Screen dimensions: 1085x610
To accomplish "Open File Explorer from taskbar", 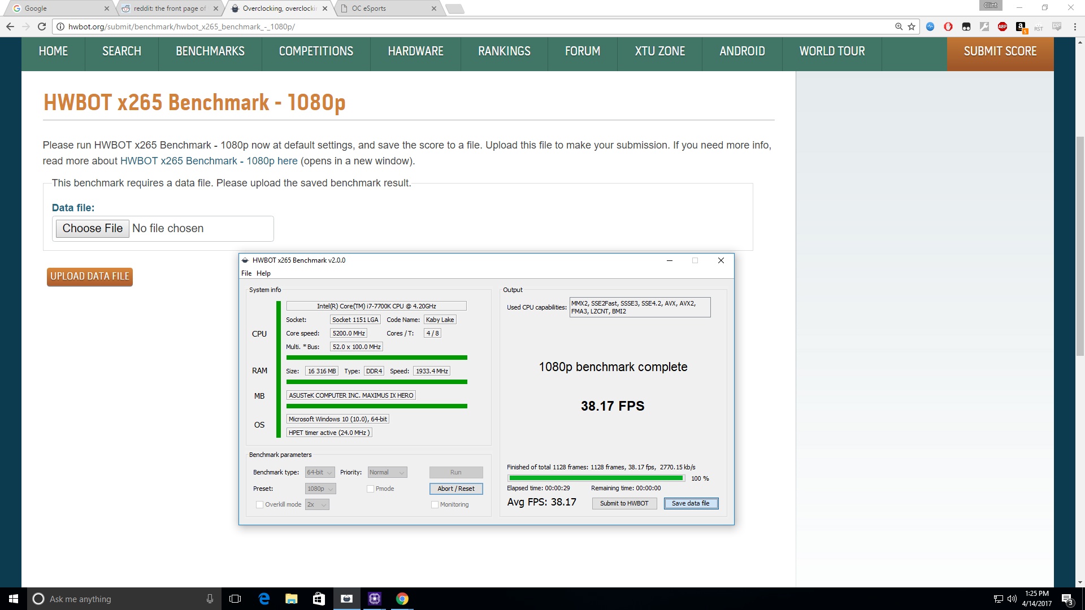I will [291, 599].
